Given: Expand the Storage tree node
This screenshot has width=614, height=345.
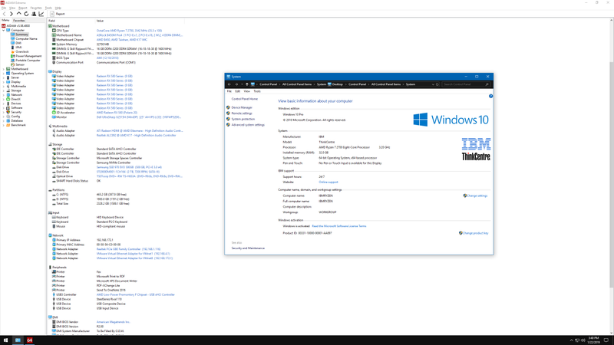Looking at the screenshot, I should [x=4, y=90].
